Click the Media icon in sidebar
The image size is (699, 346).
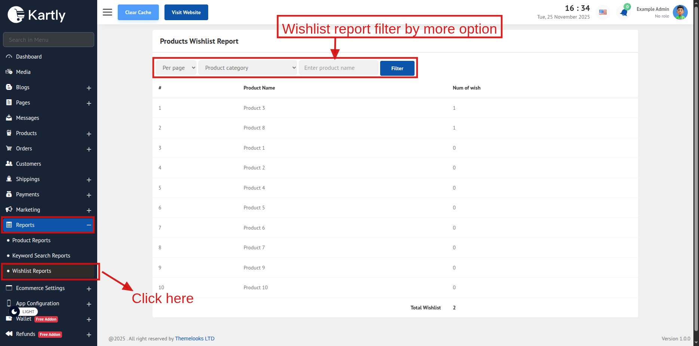(9, 72)
